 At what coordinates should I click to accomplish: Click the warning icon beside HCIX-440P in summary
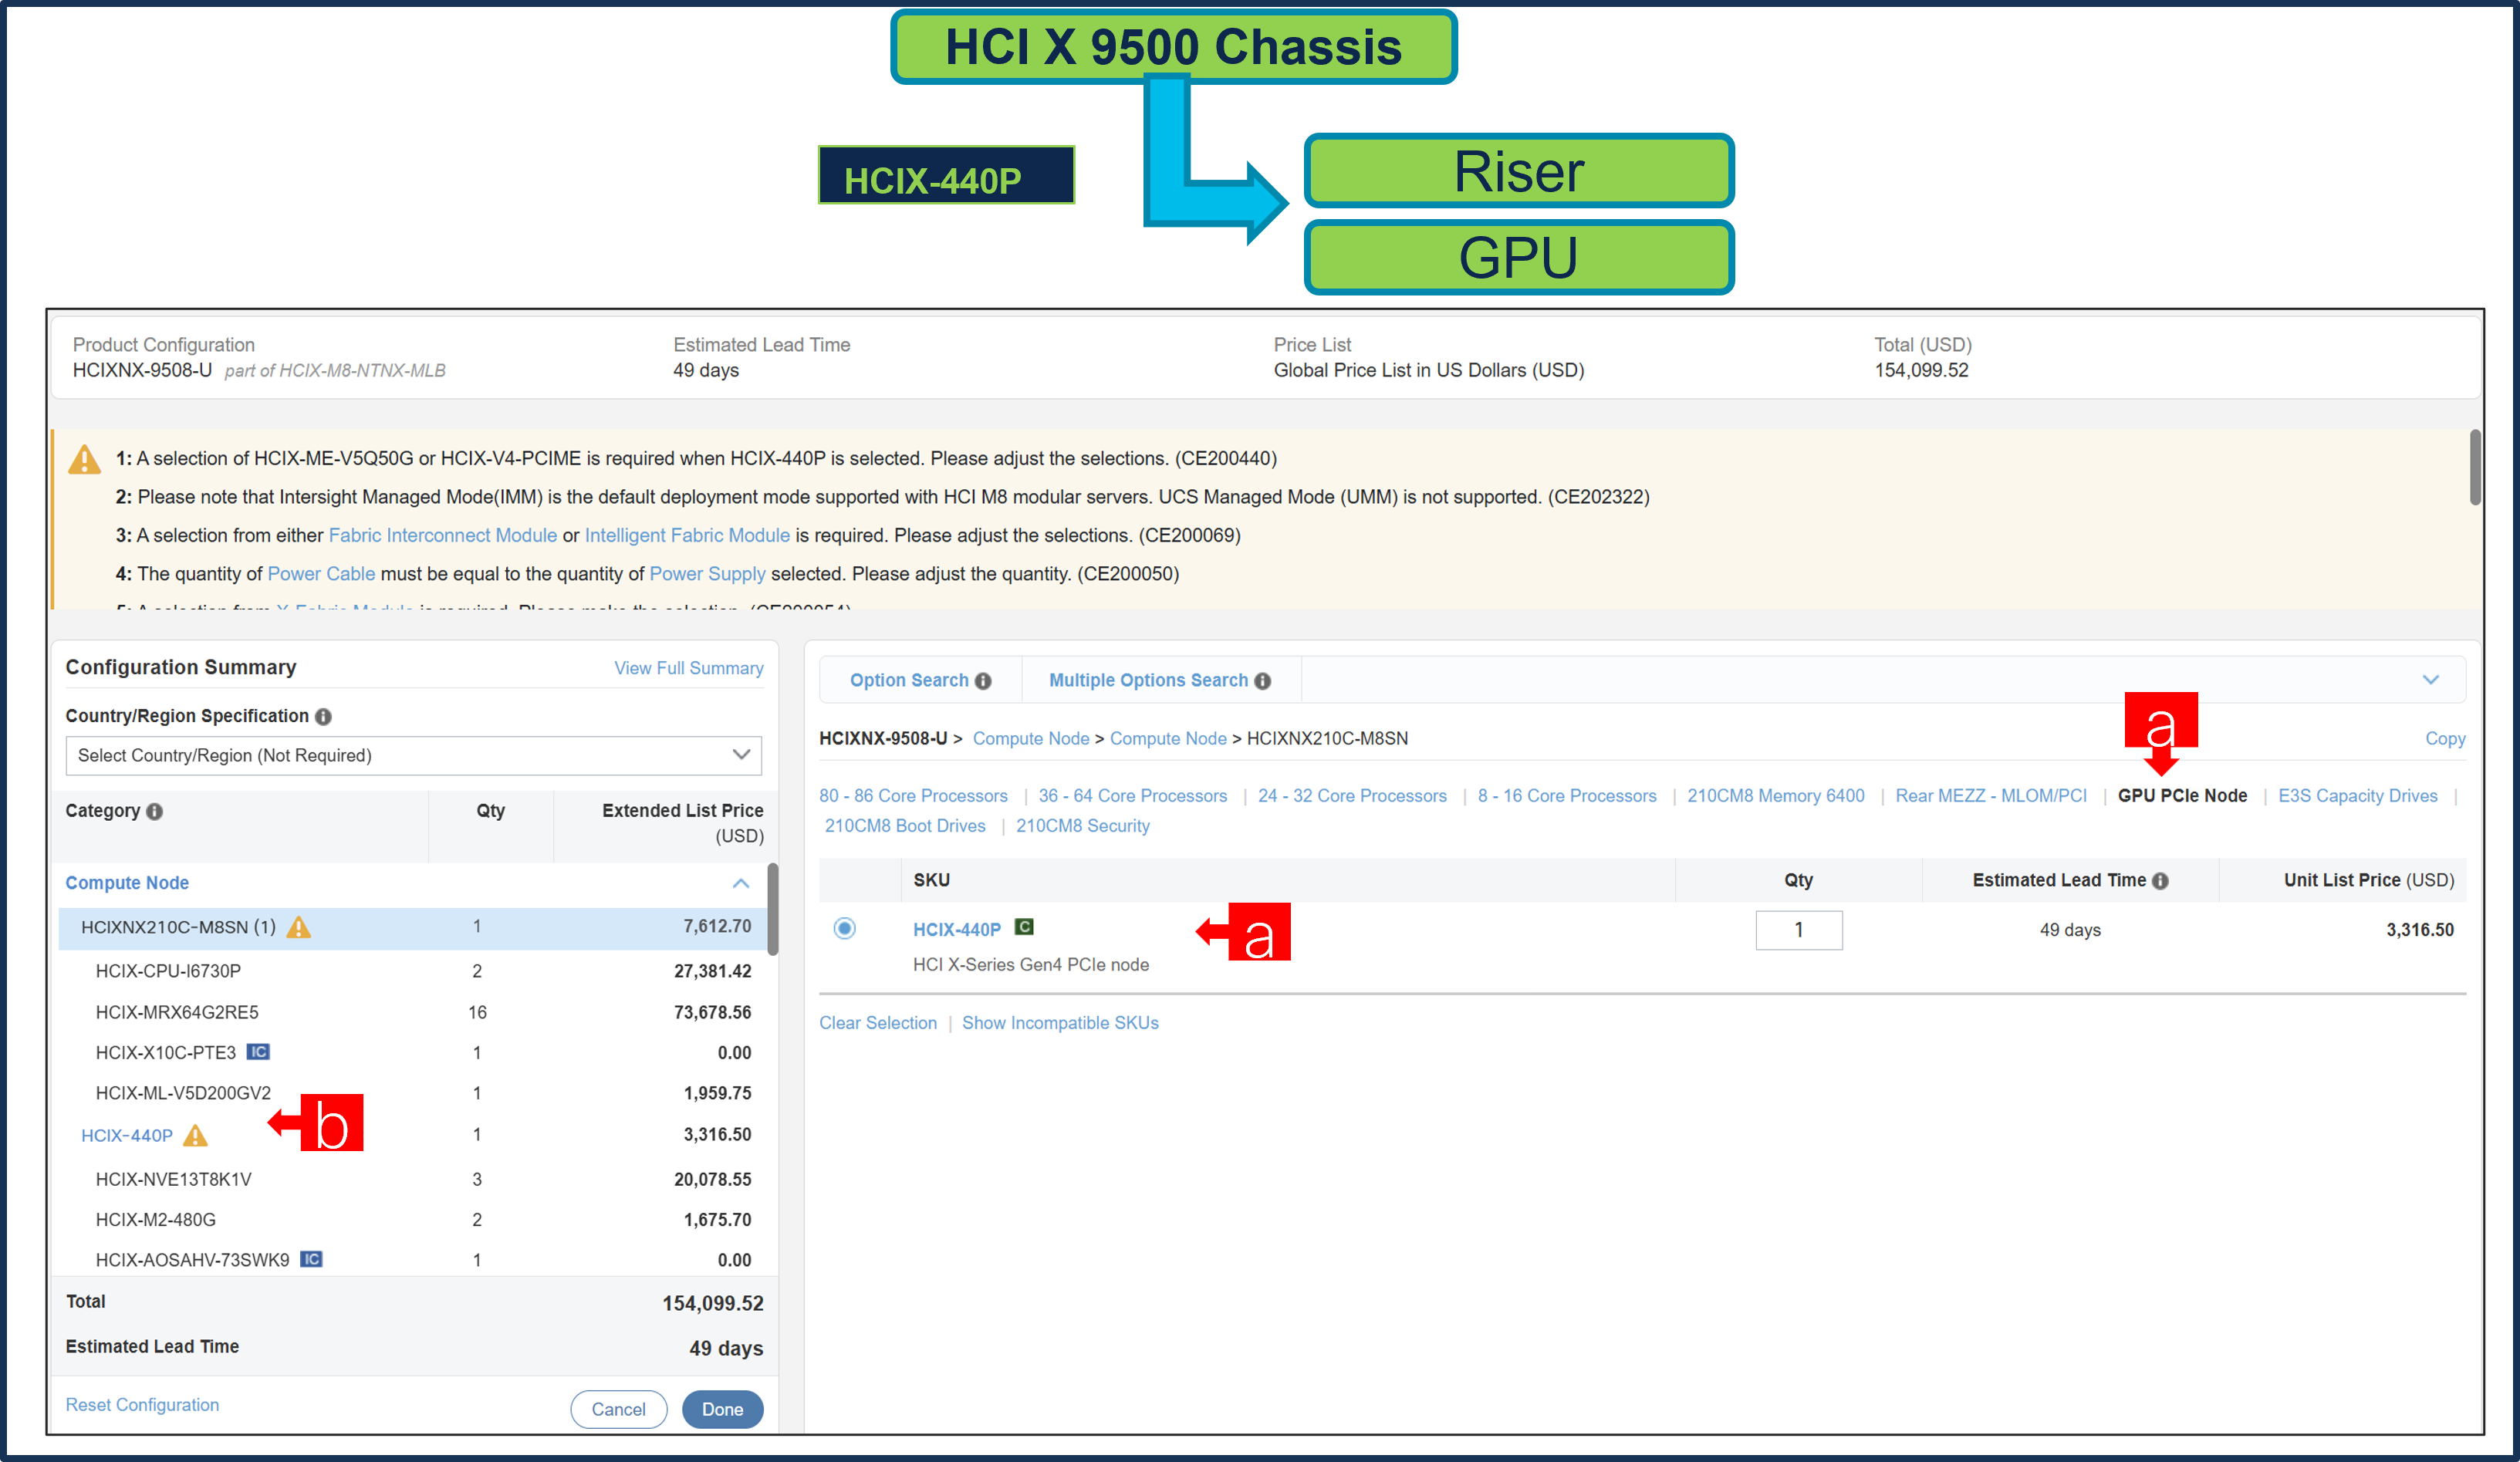pyautogui.click(x=195, y=1136)
